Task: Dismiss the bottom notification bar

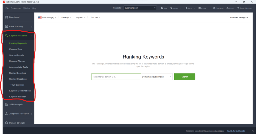Action: (x=252, y=131)
